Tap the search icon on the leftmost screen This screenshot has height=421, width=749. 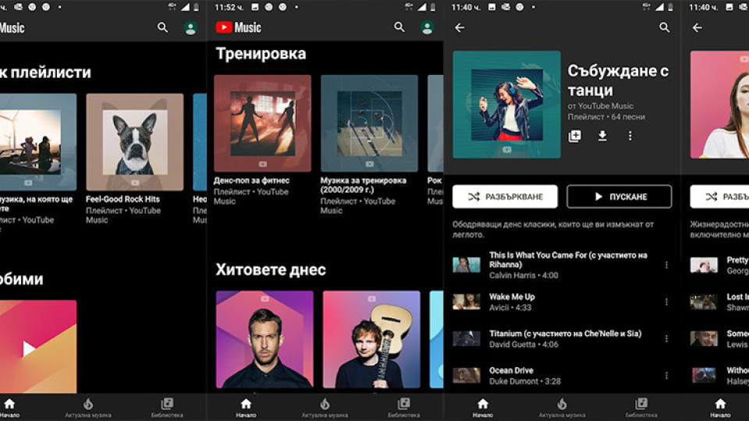coord(162,28)
